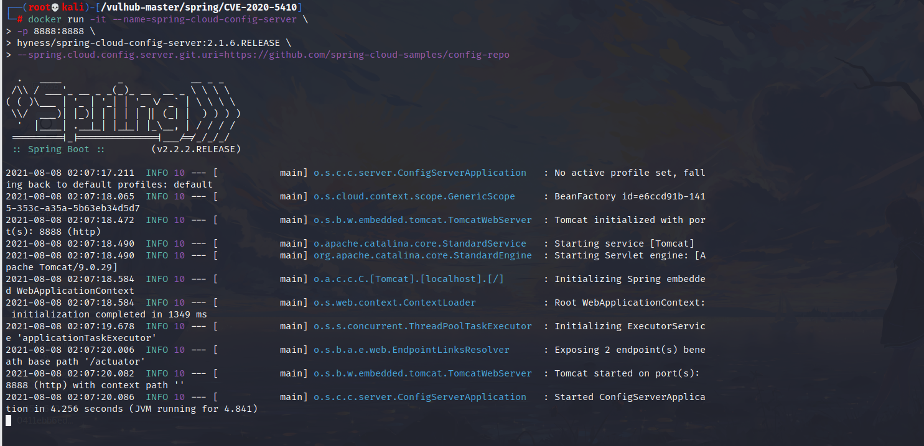Click wrapped text 'pache Tomcat/9.0.29]'
The image size is (924, 446).
pos(62,267)
